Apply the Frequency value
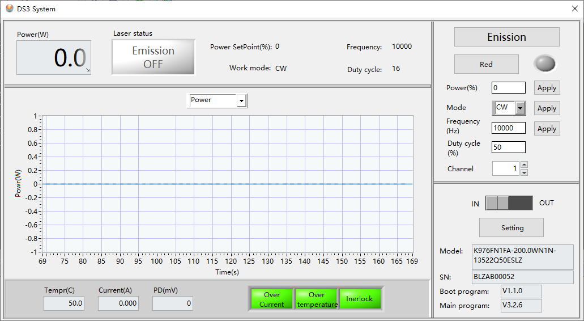 (547, 129)
